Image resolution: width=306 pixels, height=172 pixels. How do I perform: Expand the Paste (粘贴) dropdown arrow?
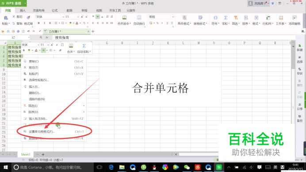click(9, 23)
